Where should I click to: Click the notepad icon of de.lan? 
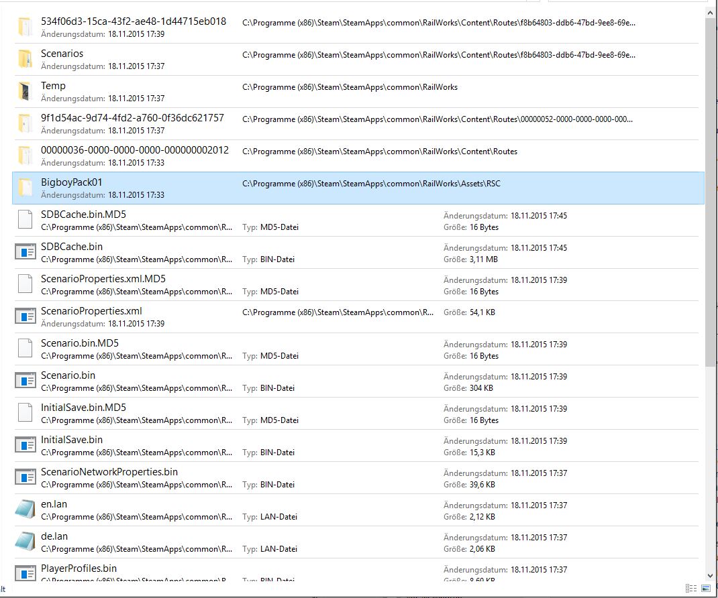(25, 541)
